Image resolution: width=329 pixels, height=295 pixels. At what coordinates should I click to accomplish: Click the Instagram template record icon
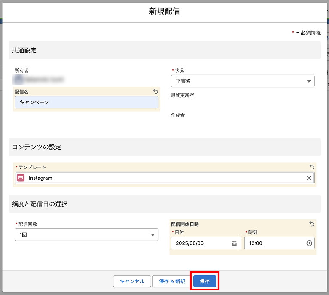click(x=21, y=178)
